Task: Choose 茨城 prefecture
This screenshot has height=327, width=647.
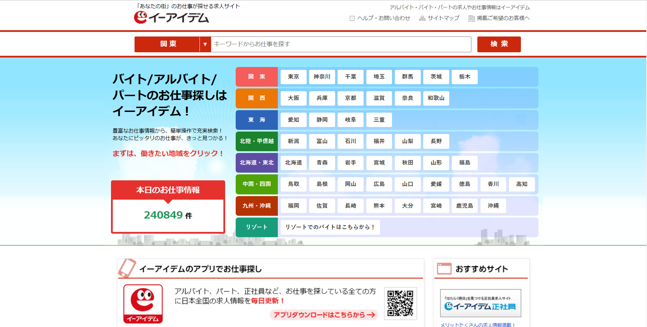Action: tap(436, 77)
